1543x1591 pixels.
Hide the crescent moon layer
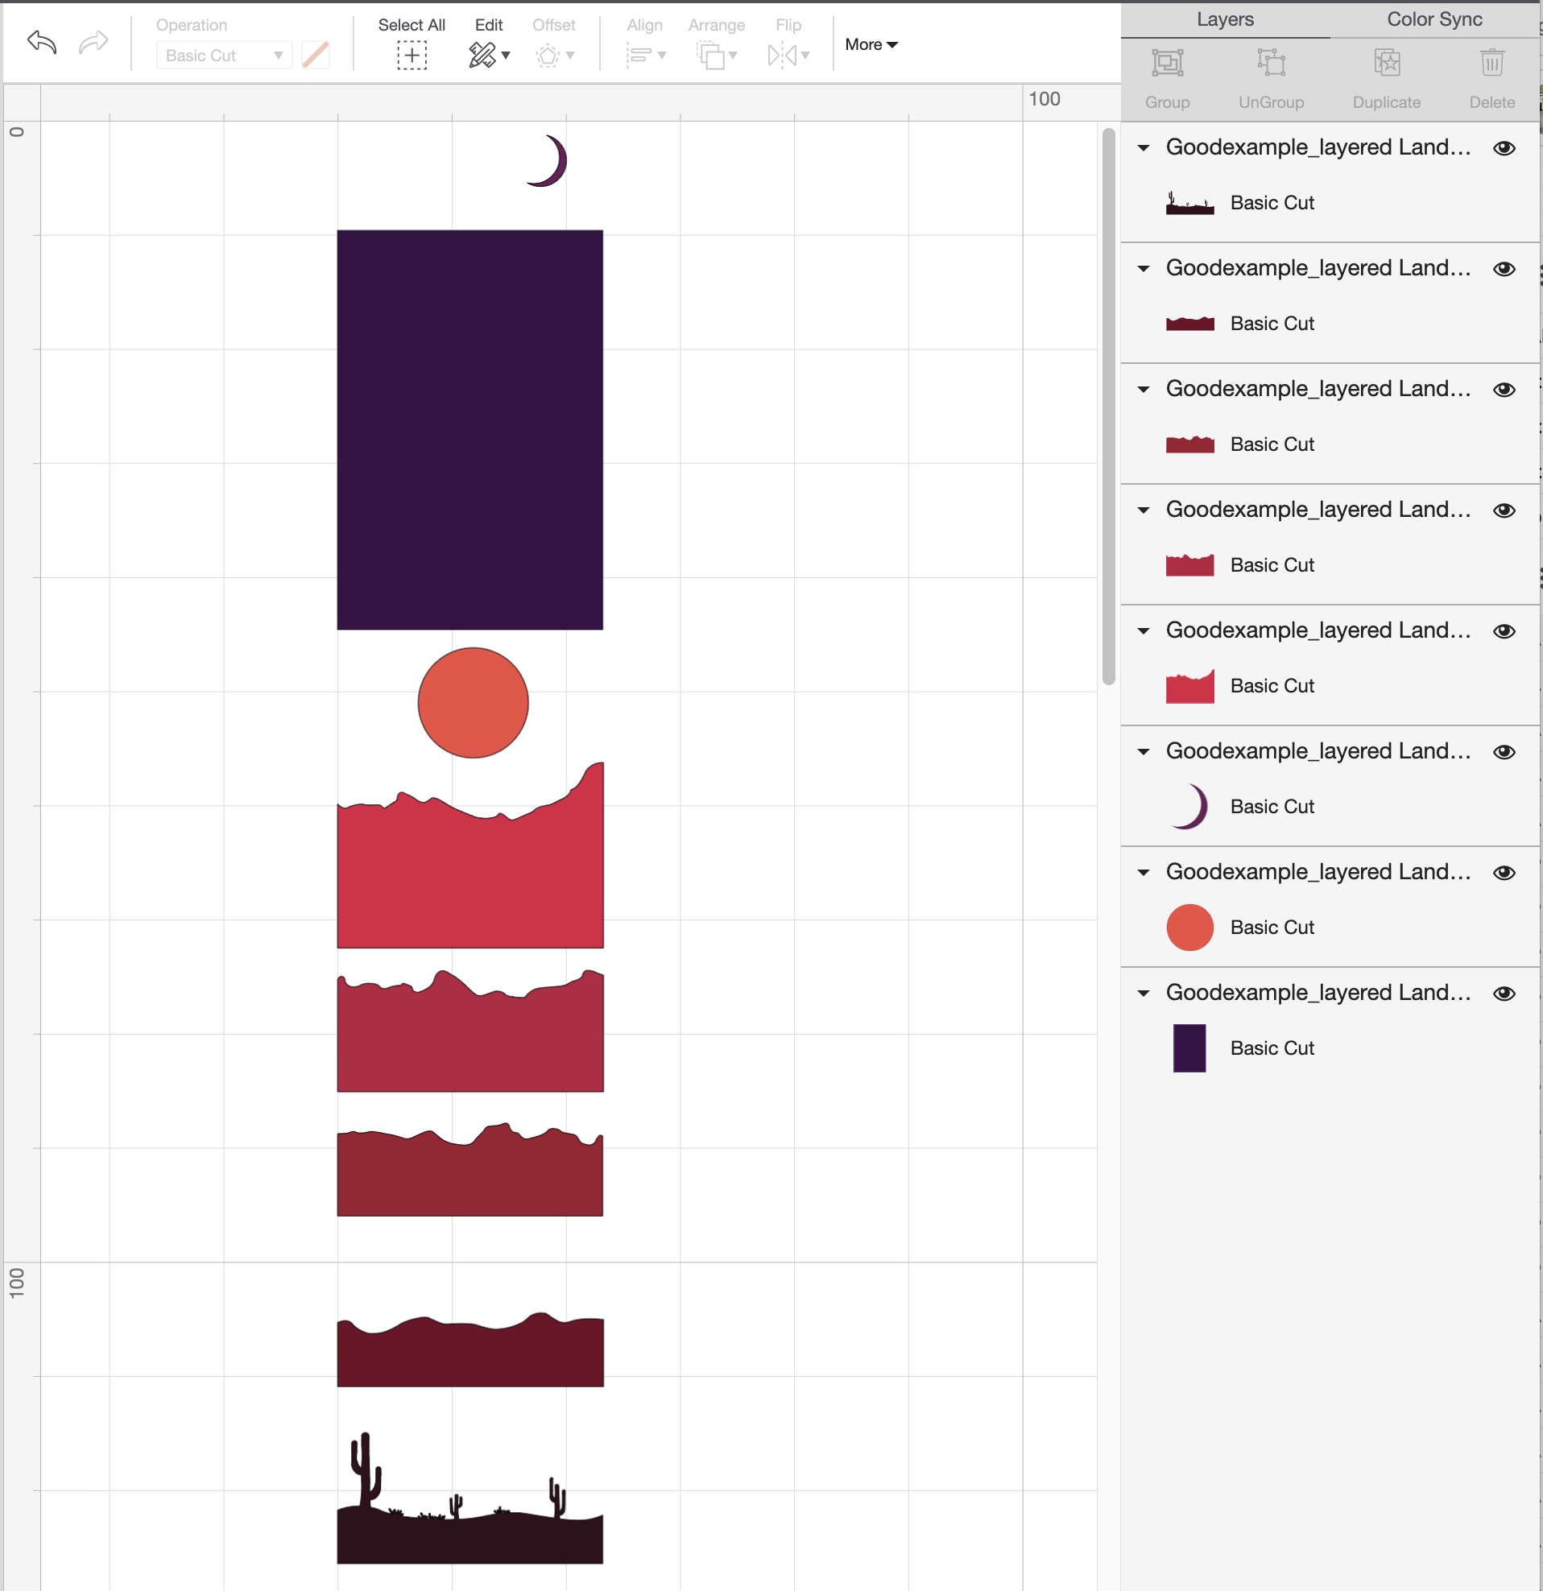(1504, 751)
